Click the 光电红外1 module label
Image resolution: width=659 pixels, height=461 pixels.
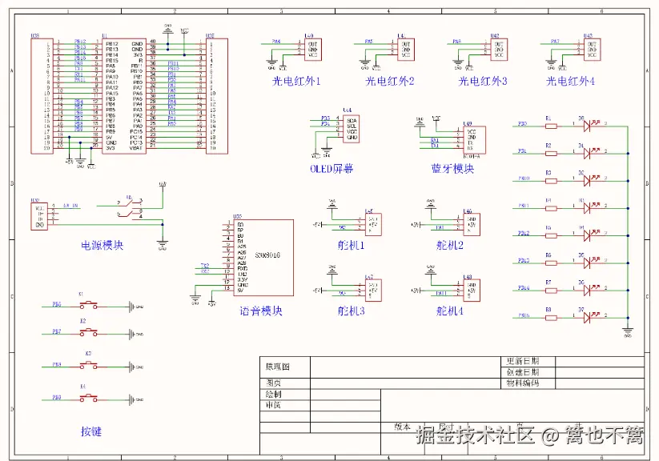point(296,81)
